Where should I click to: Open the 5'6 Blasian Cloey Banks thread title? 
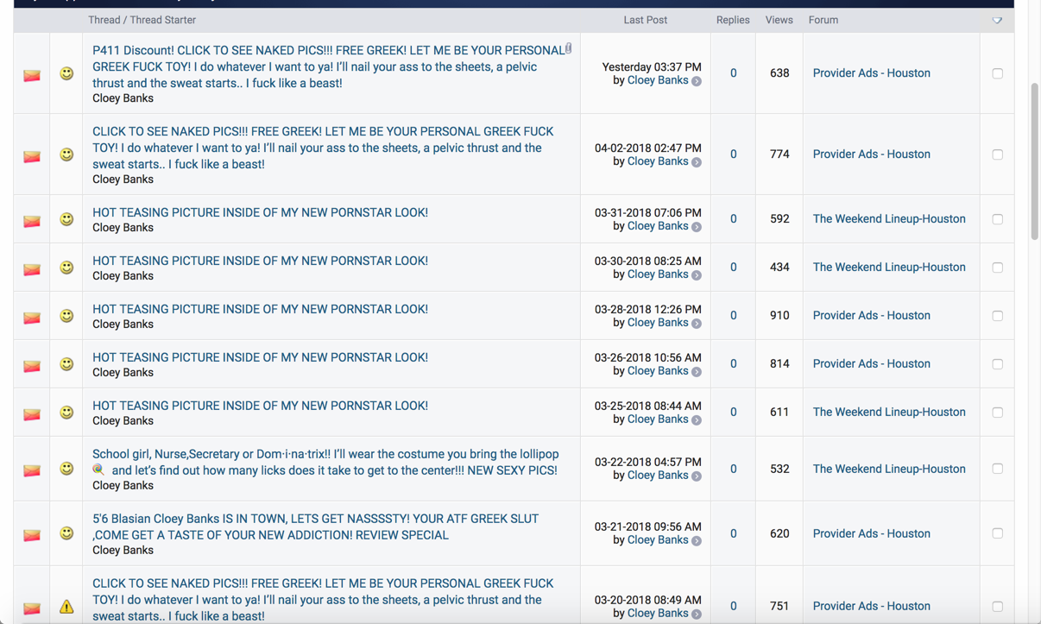(315, 526)
